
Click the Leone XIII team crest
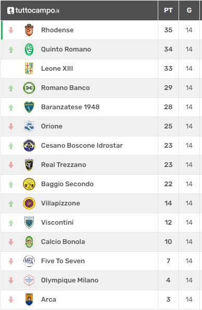tap(29, 69)
